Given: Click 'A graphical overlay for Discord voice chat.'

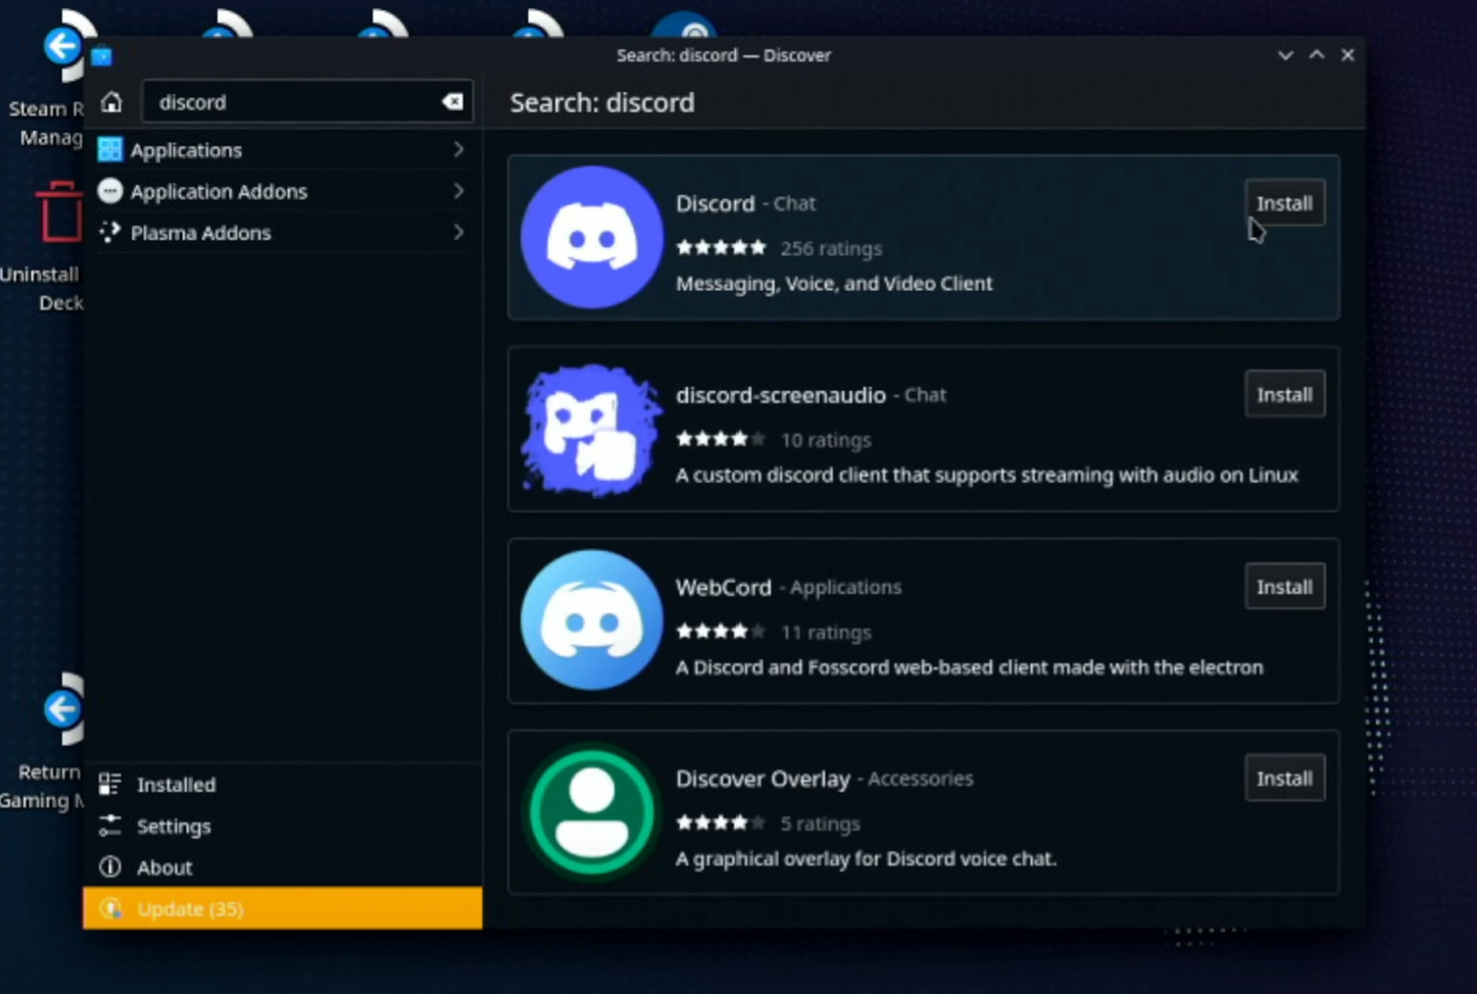Looking at the screenshot, I should tap(865, 859).
